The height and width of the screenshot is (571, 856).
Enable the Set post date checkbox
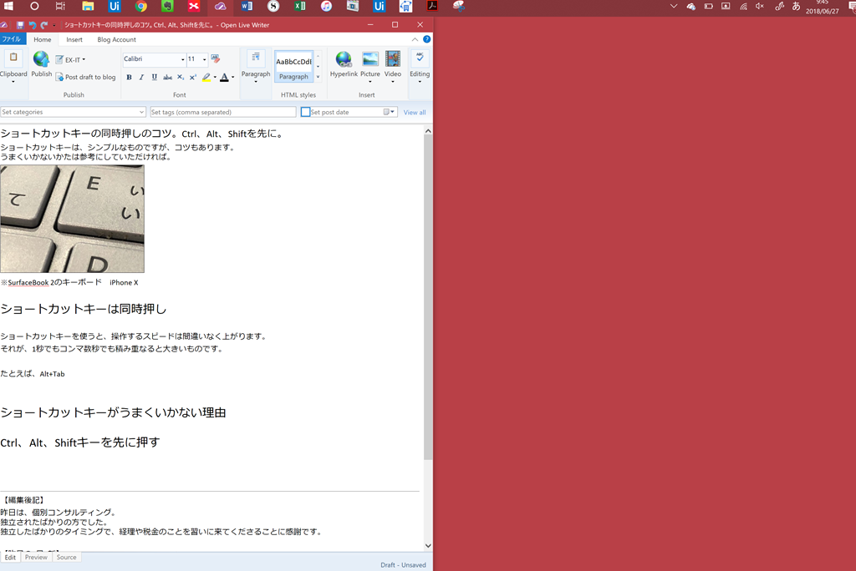(306, 112)
